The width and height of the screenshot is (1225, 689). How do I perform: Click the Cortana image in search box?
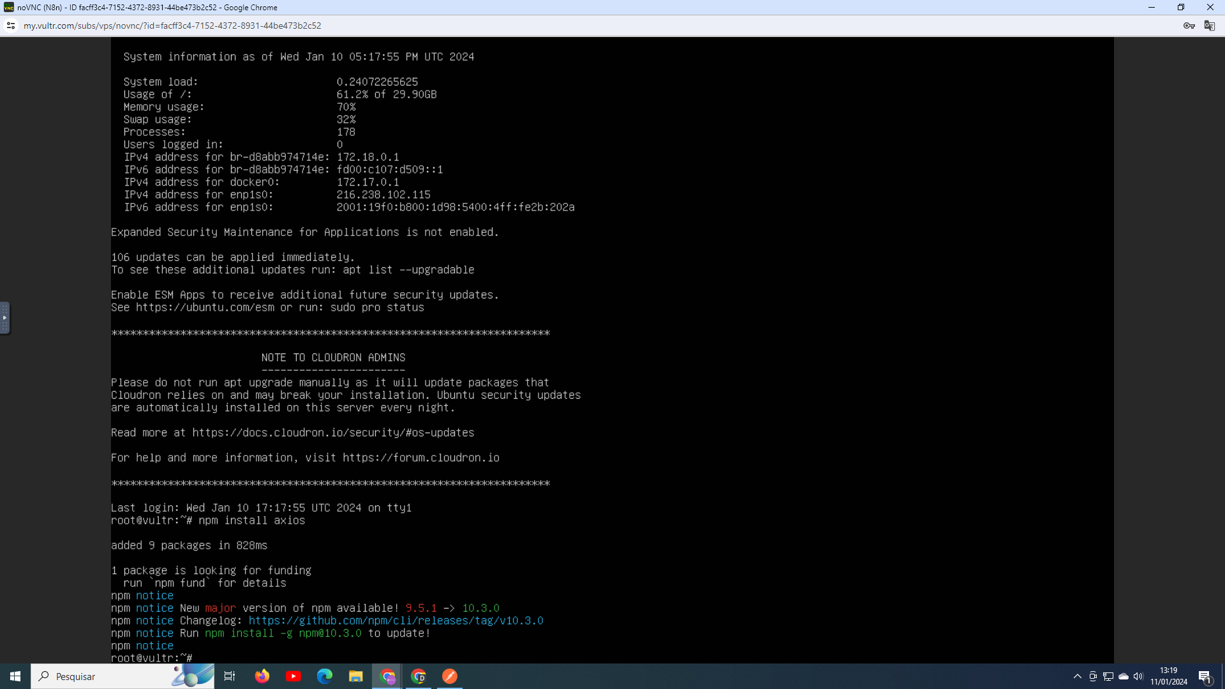[193, 676]
